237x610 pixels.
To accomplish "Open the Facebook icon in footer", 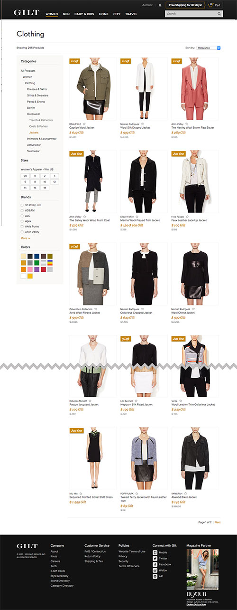I will pyautogui.click(x=155, y=564).
